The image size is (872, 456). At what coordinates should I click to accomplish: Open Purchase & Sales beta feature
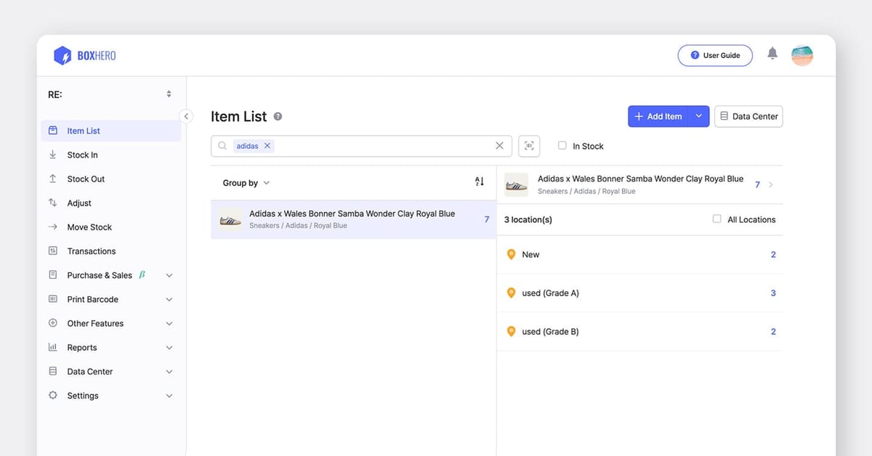point(99,275)
